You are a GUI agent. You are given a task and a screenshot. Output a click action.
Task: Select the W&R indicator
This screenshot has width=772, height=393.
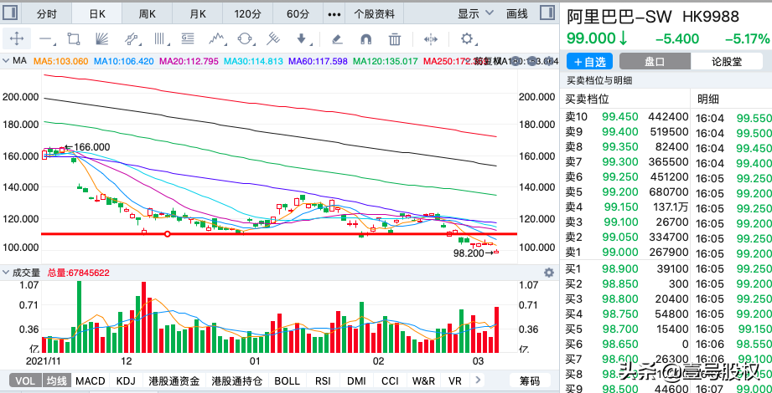[x=423, y=380]
